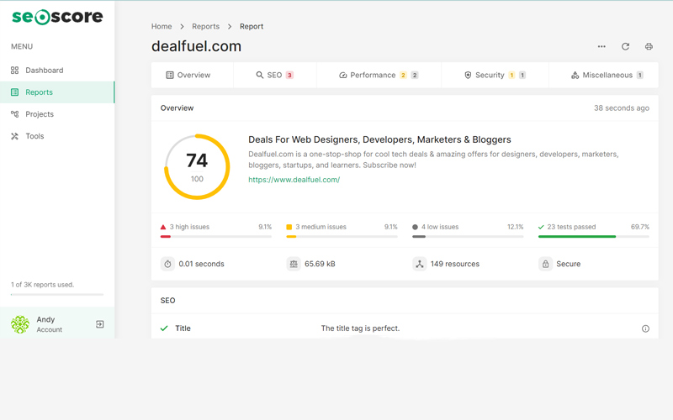Click the Secure padlock icon

[x=545, y=264]
